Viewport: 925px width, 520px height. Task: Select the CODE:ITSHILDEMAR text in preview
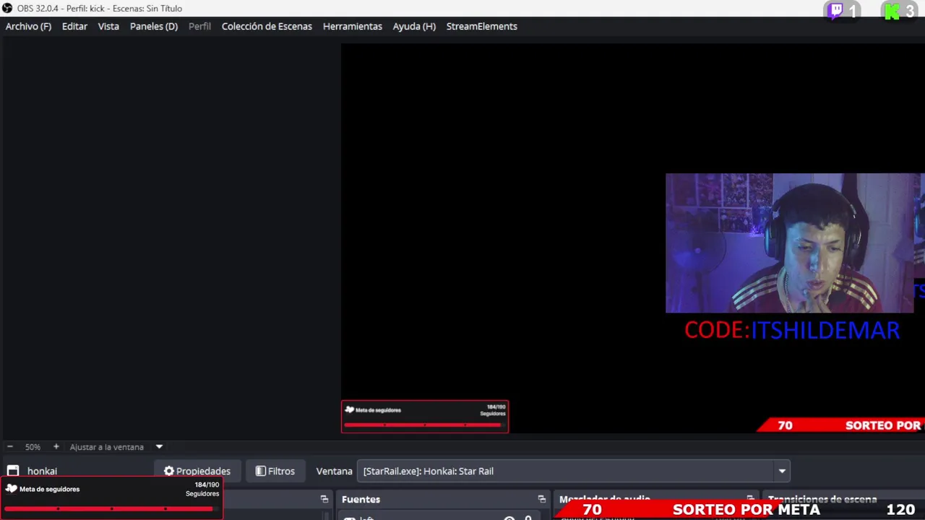(792, 330)
